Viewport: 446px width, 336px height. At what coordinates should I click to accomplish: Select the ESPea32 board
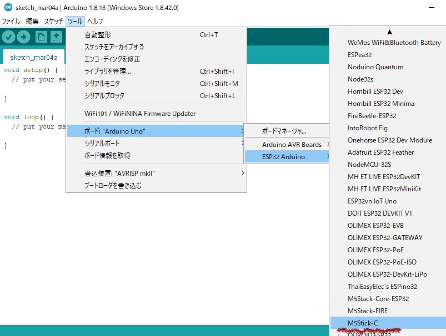pyautogui.click(x=388, y=55)
